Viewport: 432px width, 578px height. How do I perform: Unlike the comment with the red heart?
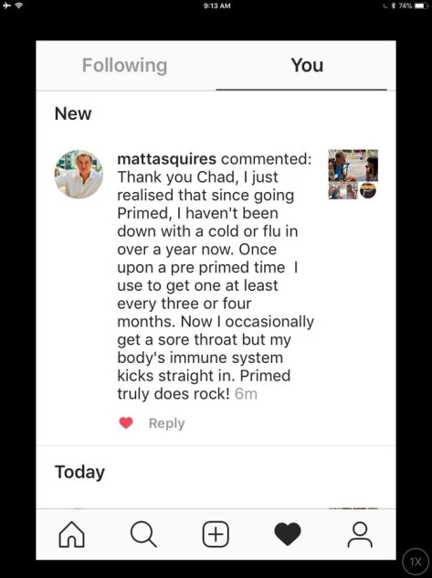coord(126,423)
